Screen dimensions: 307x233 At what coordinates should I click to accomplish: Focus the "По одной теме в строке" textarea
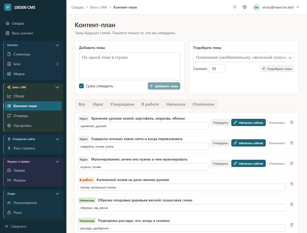130,66
